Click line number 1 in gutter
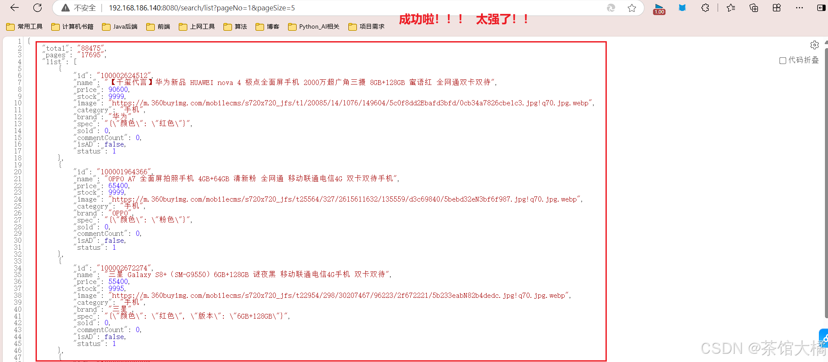The height and width of the screenshot is (362, 828). pyautogui.click(x=19, y=41)
